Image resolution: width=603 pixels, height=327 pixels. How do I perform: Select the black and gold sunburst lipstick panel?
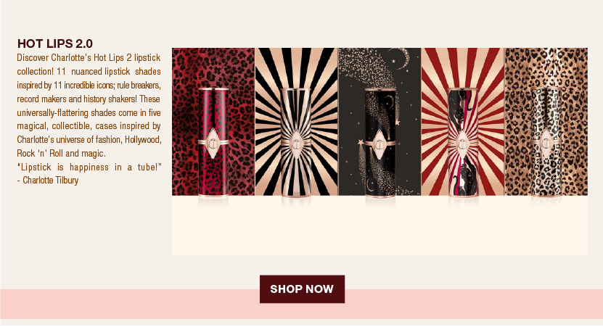pos(297,122)
